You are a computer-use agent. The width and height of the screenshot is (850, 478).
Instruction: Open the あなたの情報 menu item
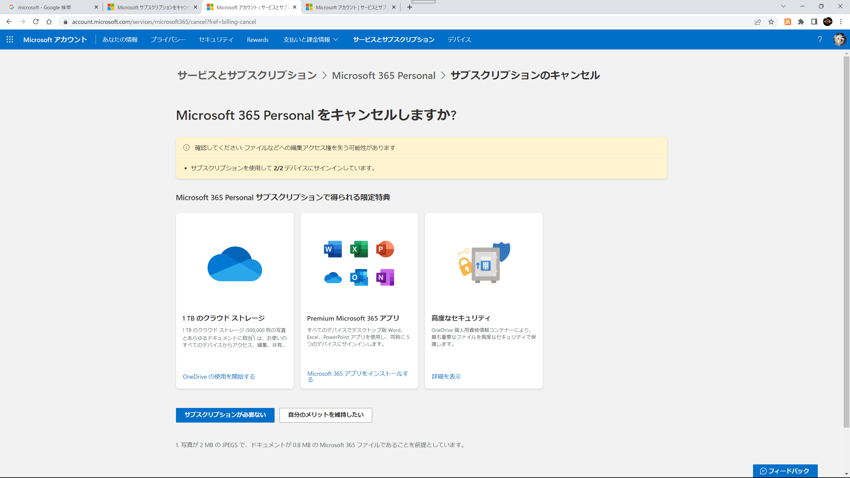(120, 40)
